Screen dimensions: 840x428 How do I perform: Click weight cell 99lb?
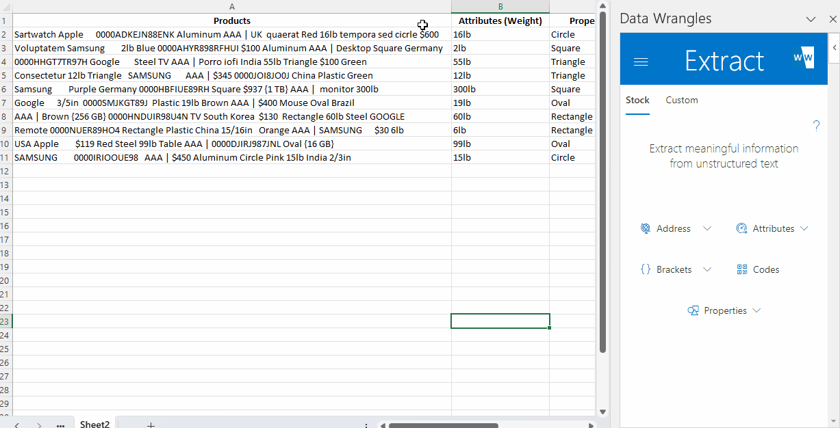click(x=500, y=144)
